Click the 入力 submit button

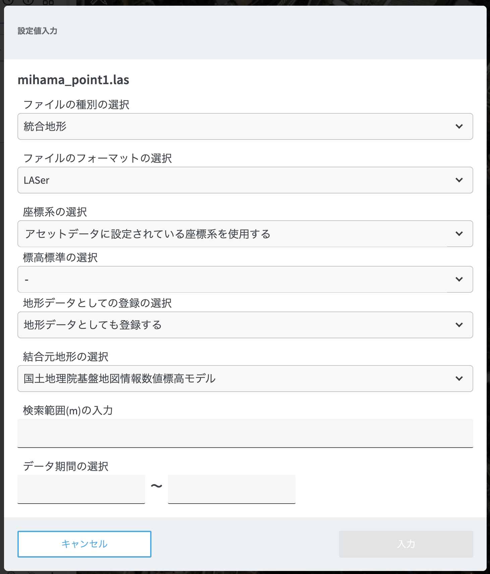coord(406,544)
